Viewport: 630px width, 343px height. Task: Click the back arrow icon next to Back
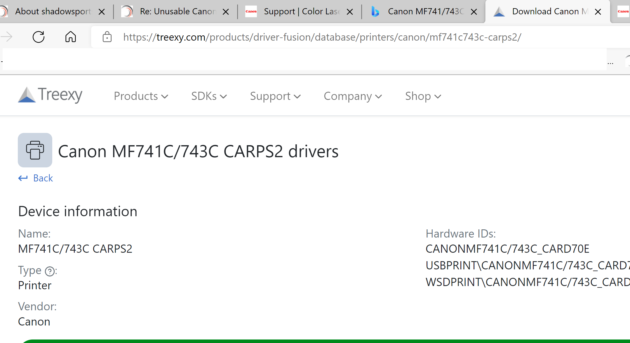point(23,178)
